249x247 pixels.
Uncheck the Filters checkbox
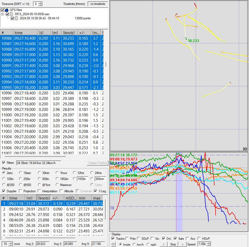3,163
